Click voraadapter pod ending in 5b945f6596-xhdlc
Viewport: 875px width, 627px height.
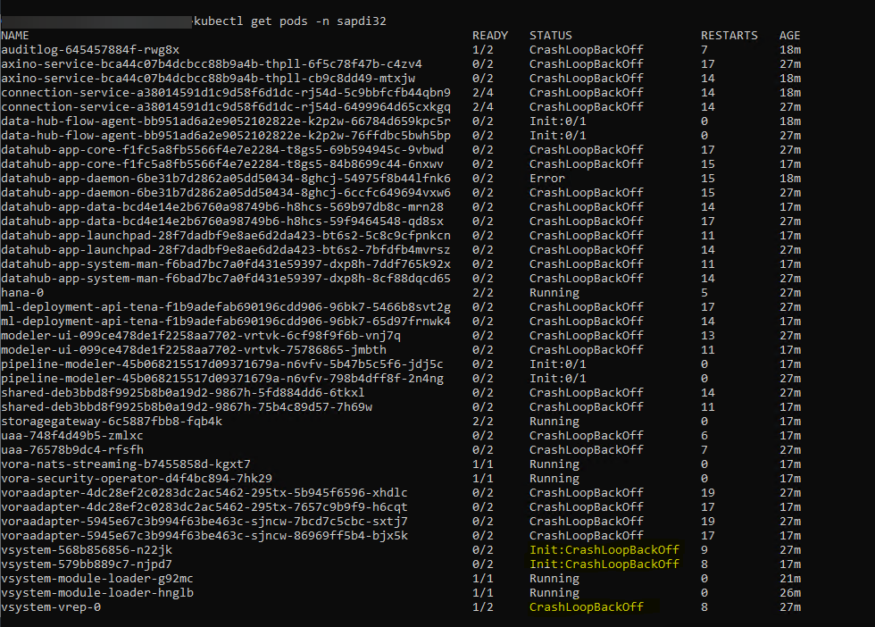click(x=204, y=493)
